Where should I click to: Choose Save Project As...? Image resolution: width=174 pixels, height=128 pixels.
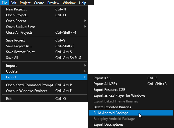coord(44,46)
